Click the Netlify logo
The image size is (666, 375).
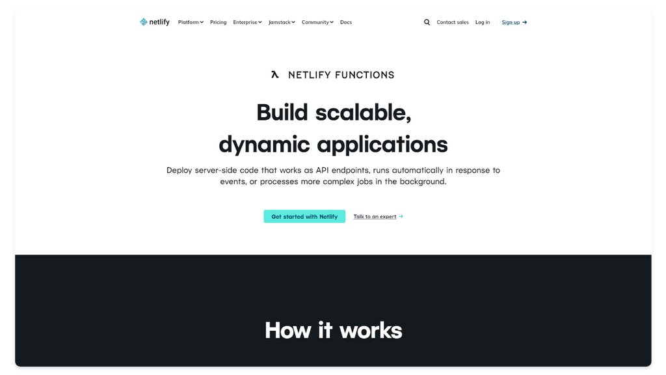pyautogui.click(x=155, y=22)
